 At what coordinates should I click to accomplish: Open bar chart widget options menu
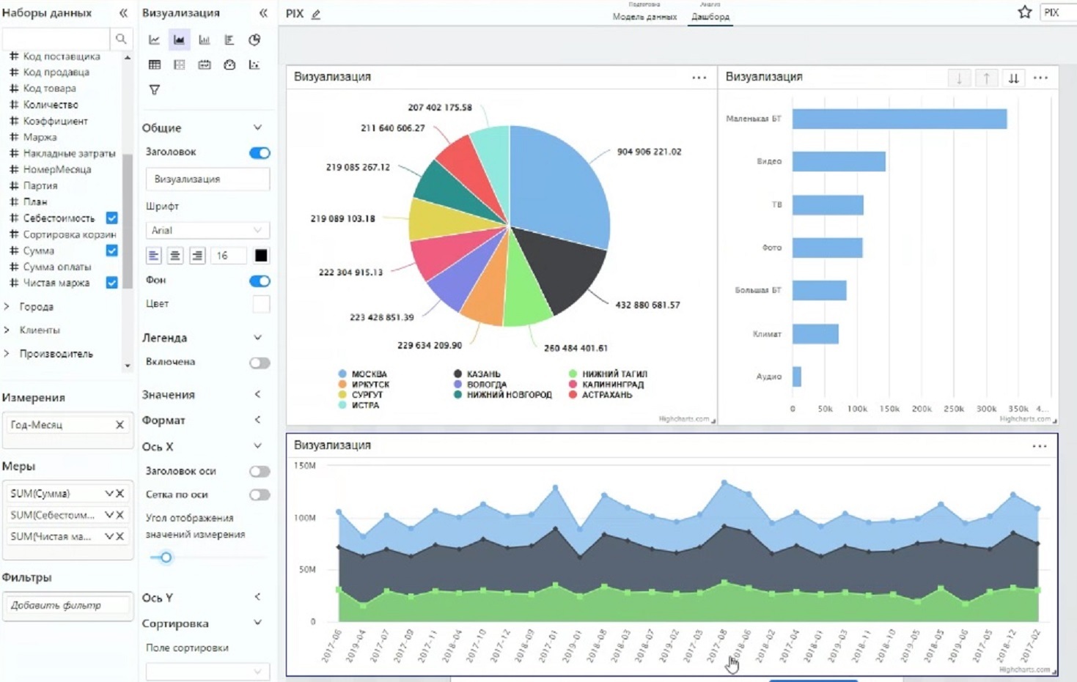(1040, 77)
